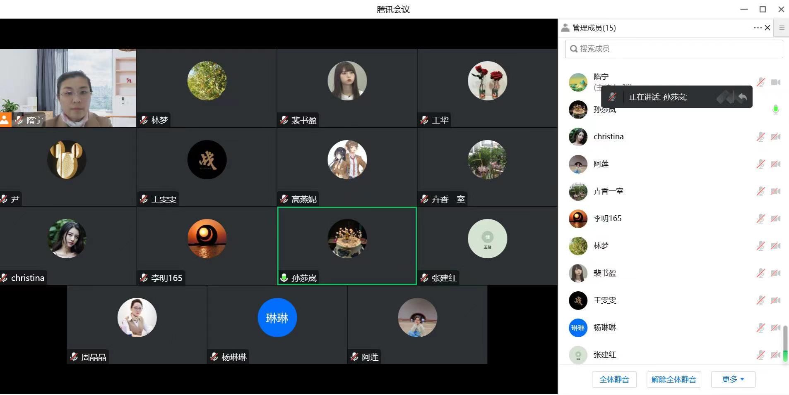This screenshot has width=789, height=395.
Task: Toggle 阿莲's camera in the member list
Action: pyautogui.click(x=775, y=164)
